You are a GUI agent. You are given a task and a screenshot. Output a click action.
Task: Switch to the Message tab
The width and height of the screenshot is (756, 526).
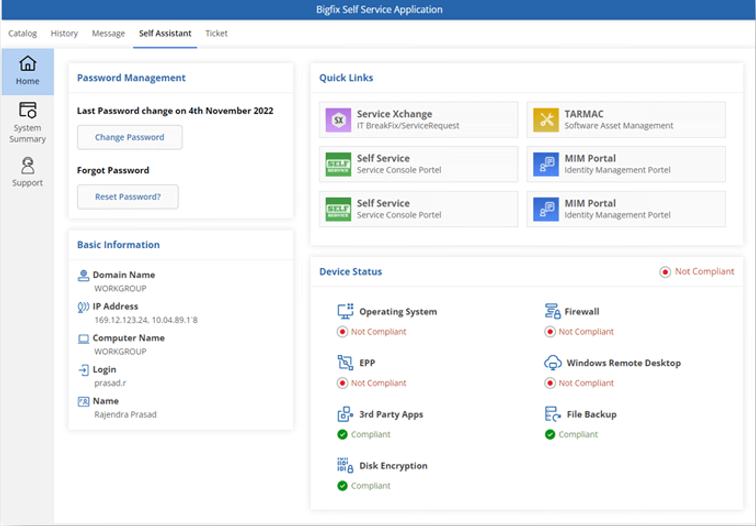pyautogui.click(x=109, y=34)
